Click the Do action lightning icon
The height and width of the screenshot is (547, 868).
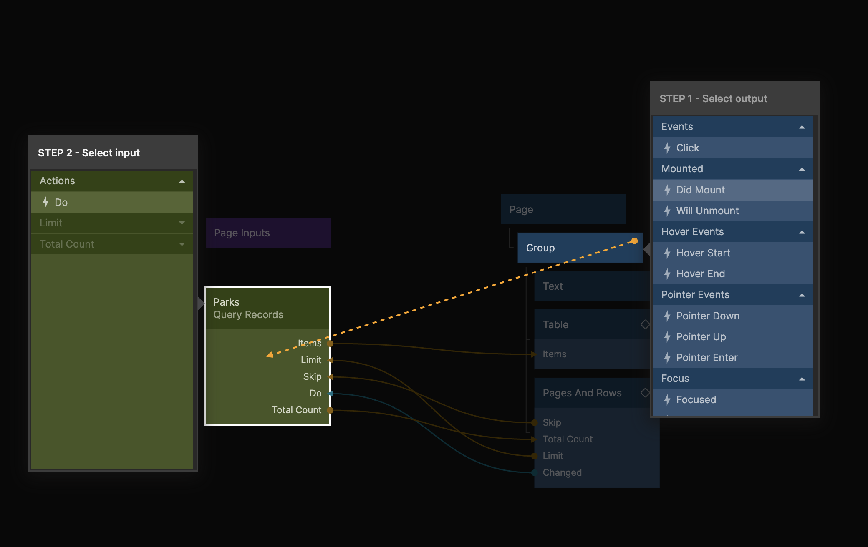pyautogui.click(x=45, y=202)
